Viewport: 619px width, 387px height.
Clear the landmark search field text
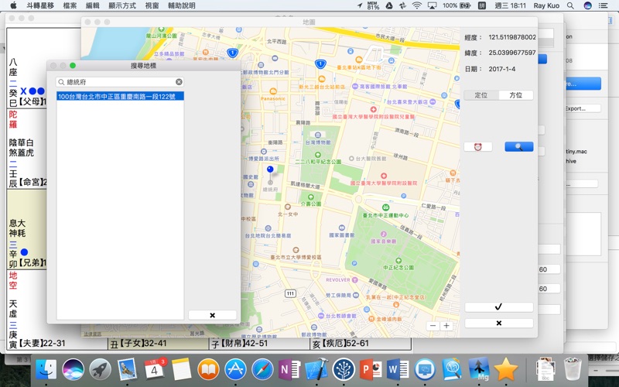179,81
